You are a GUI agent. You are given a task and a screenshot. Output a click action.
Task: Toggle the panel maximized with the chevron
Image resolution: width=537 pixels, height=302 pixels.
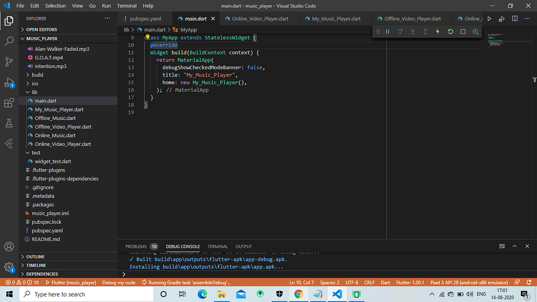coord(515,246)
